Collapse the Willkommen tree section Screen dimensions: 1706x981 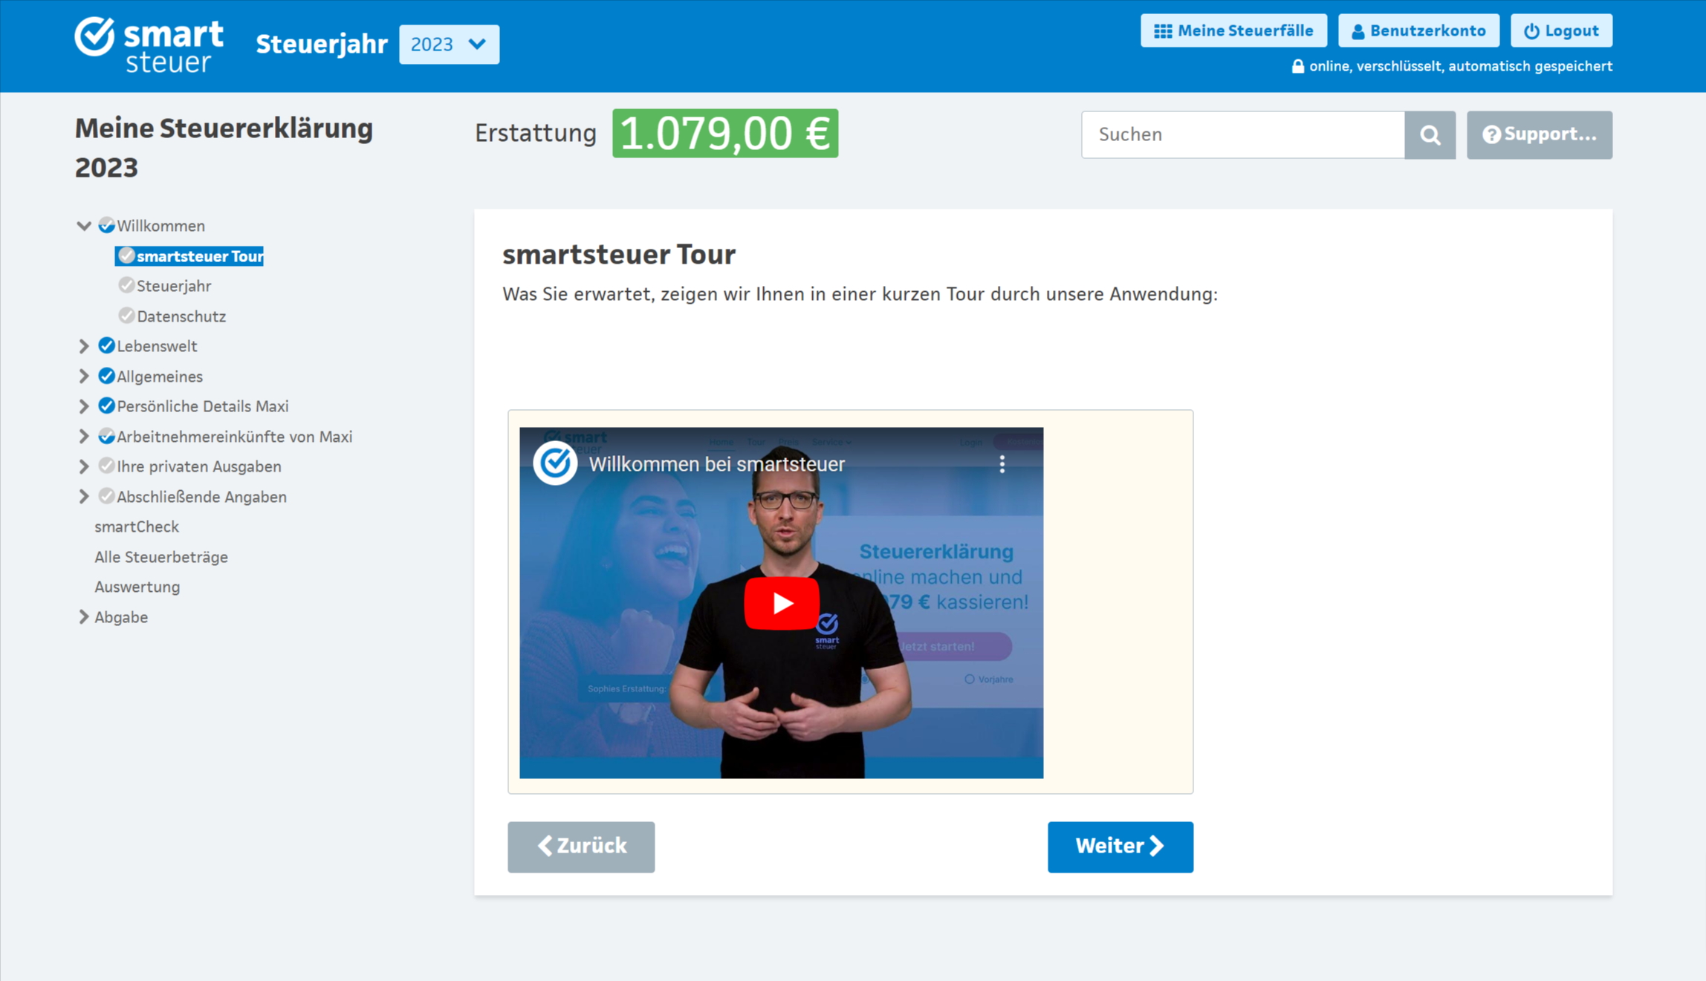point(84,226)
